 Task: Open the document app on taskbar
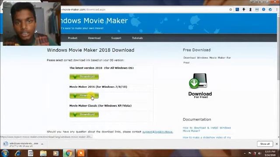point(31,153)
